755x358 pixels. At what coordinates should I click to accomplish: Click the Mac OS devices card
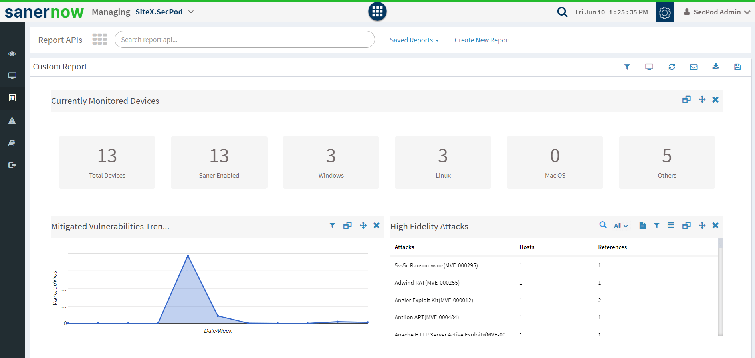click(555, 162)
